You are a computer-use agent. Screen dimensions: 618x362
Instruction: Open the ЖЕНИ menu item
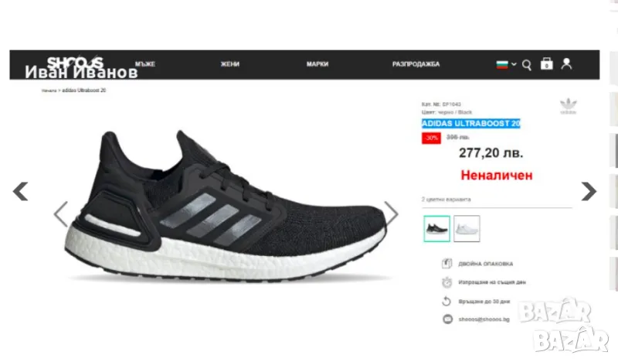click(229, 64)
